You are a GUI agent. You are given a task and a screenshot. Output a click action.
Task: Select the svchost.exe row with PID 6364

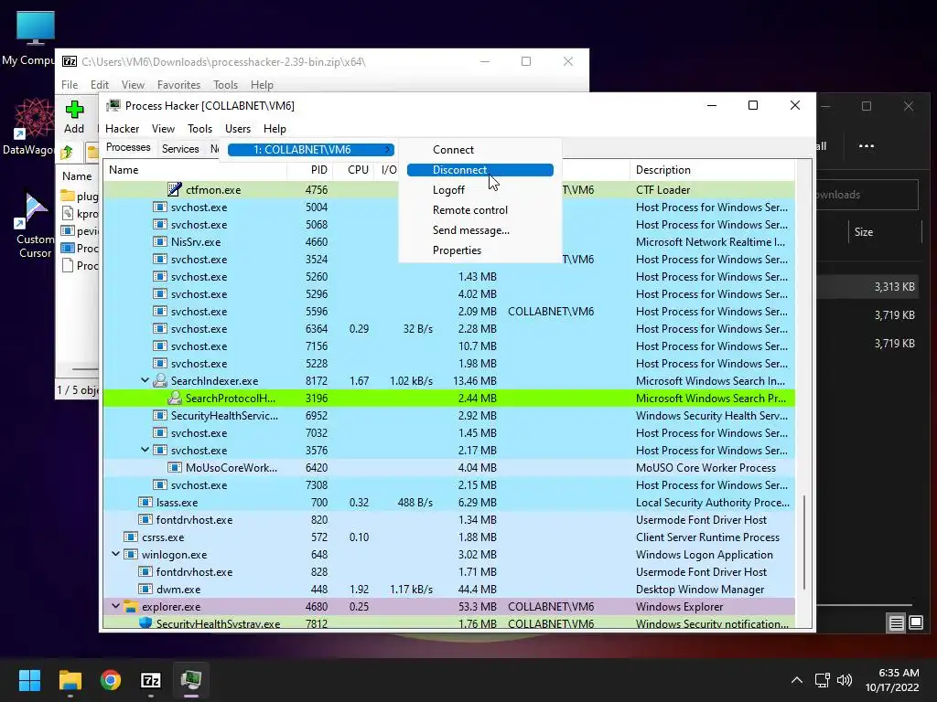[x=448, y=328]
